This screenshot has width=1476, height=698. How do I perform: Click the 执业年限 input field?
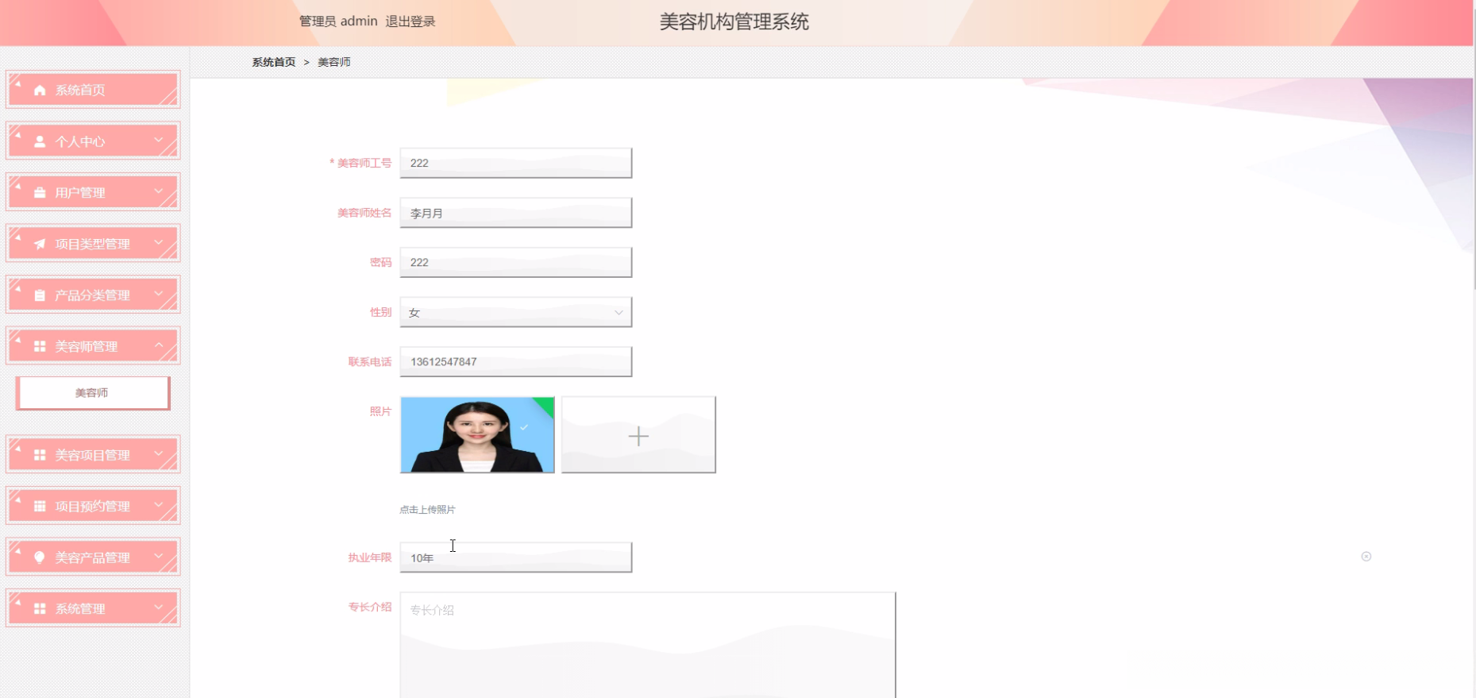516,557
